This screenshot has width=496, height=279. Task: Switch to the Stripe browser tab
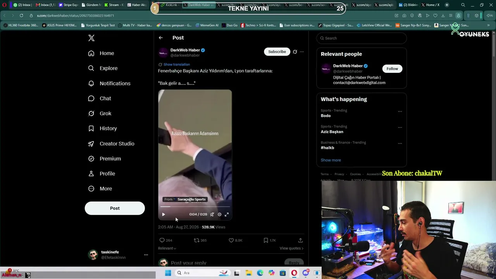point(69,5)
